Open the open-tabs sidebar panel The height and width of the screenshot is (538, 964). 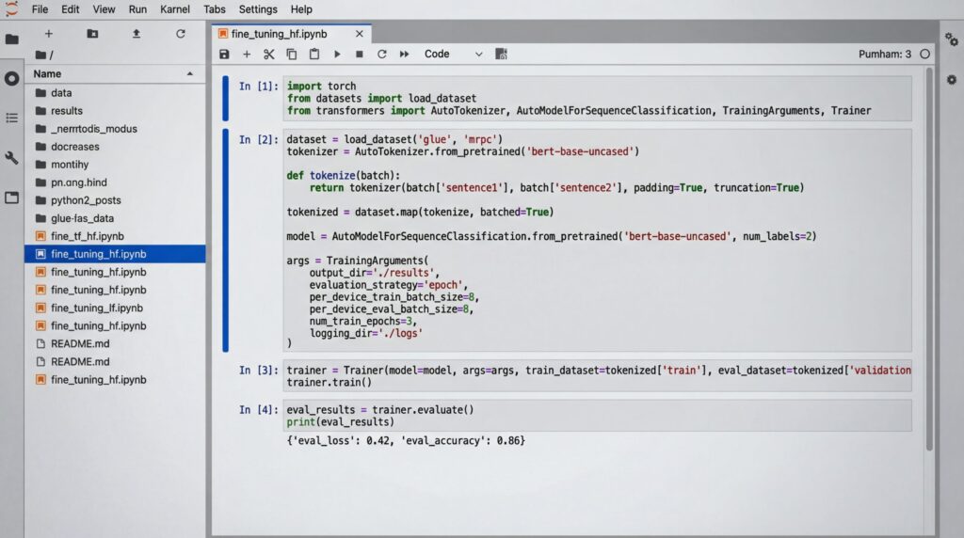tap(11, 198)
